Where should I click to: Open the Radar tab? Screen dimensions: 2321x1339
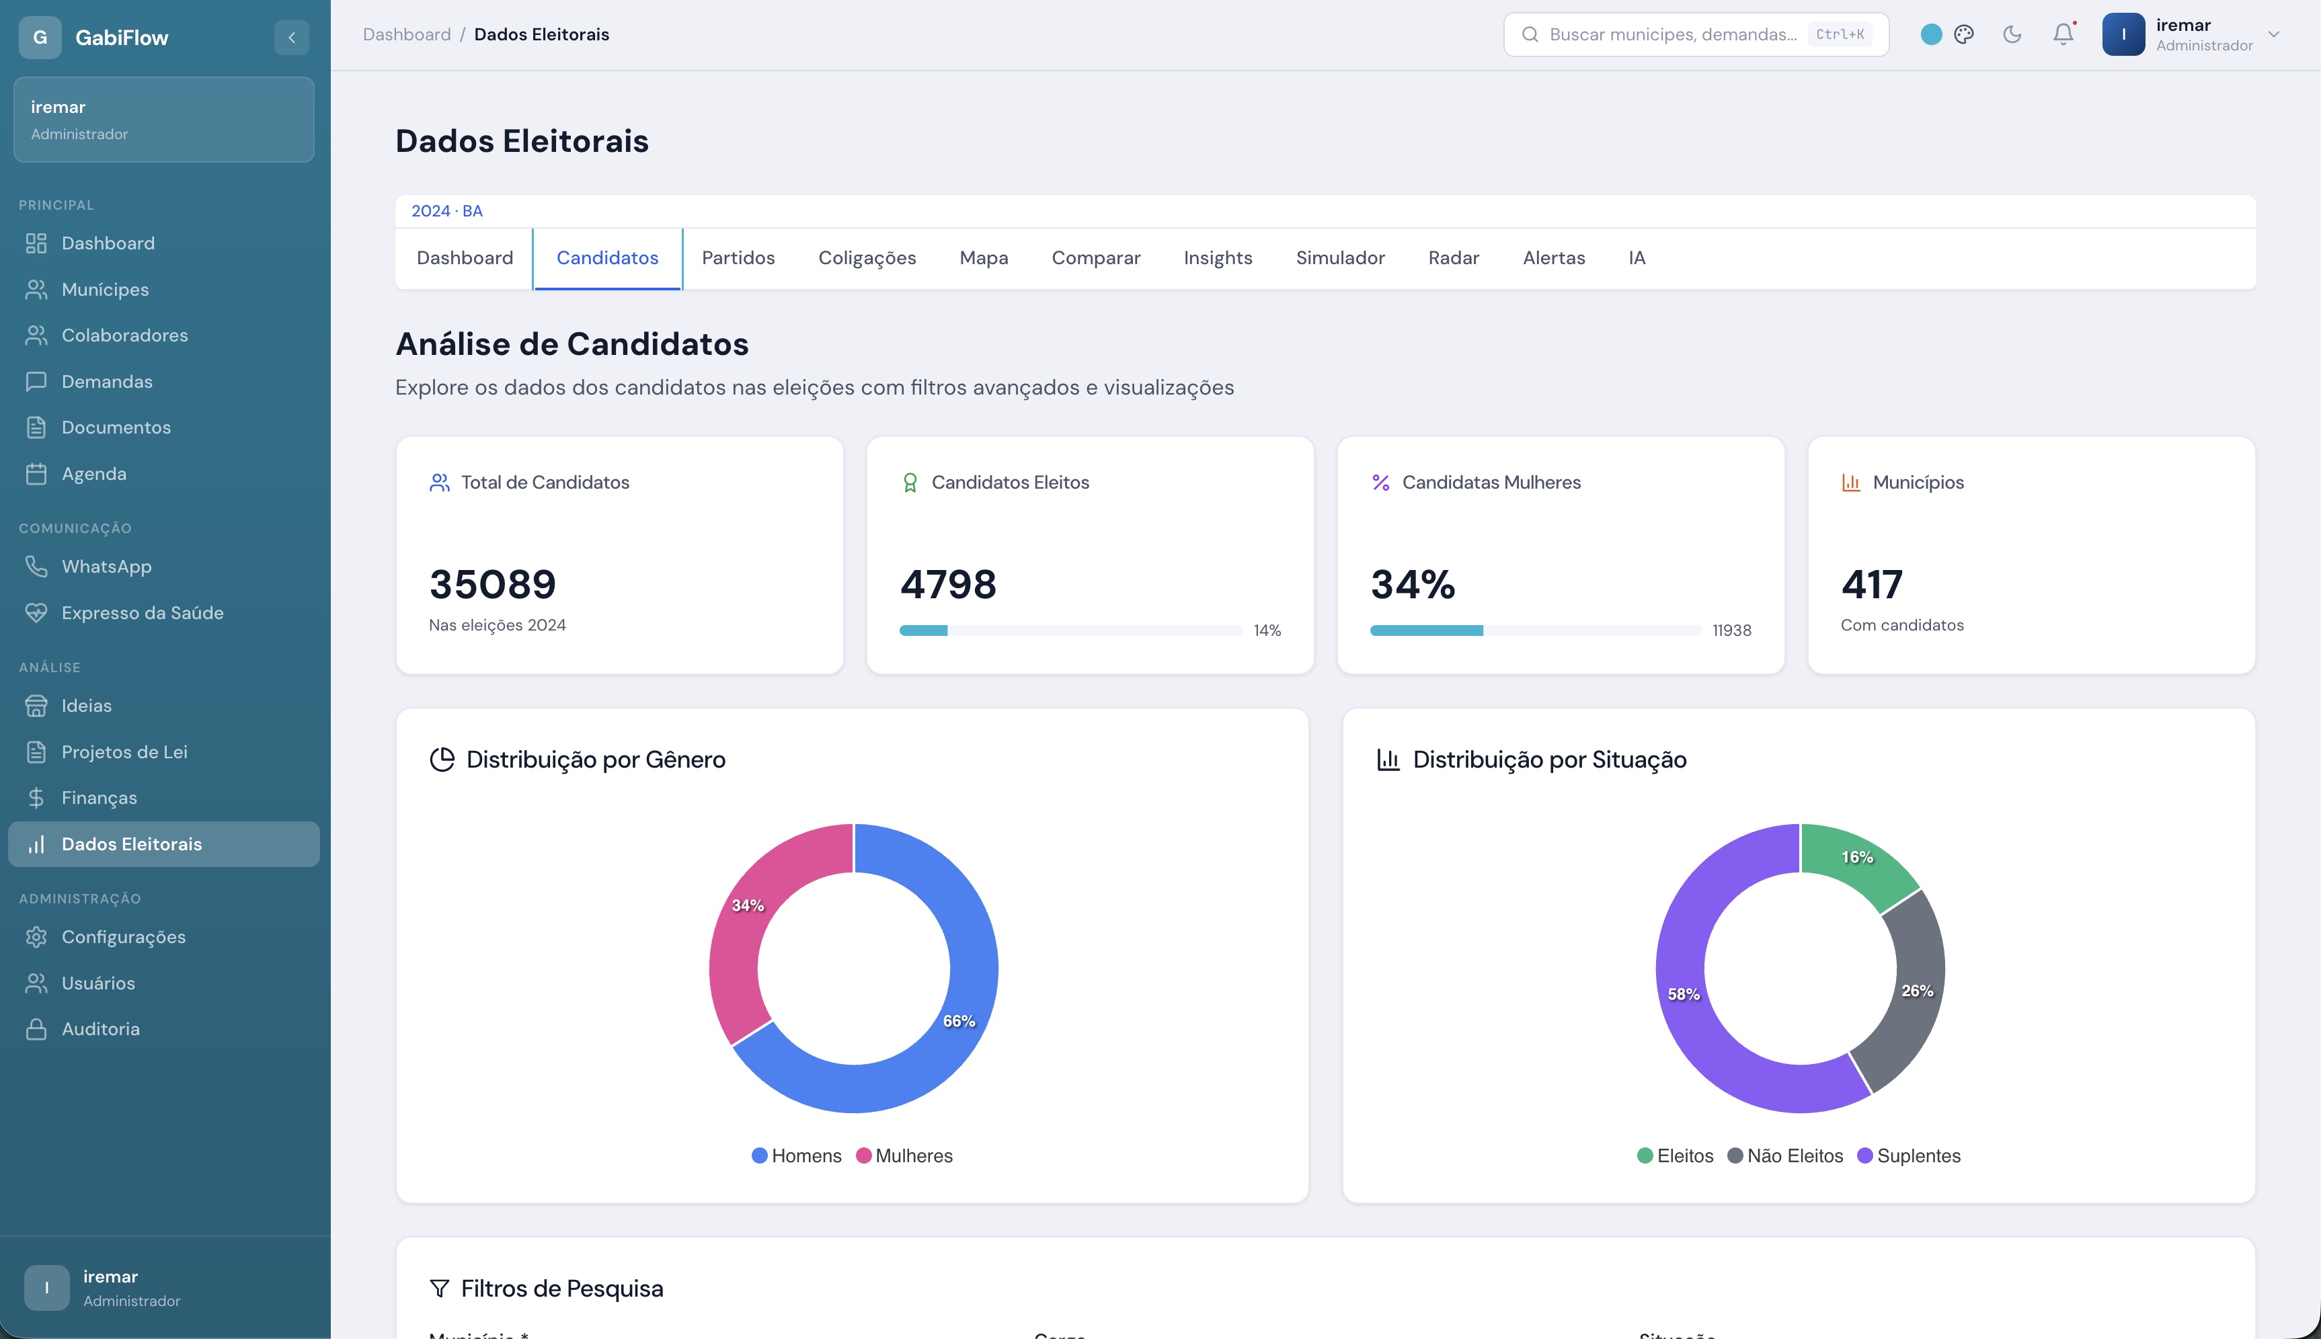coord(1454,258)
